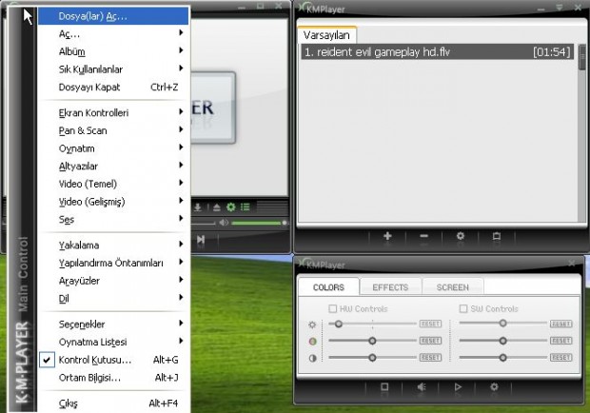Open playlist settings gear icon
Image resolution: width=590 pixels, height=413 pixels.
[x=461, y=236]
